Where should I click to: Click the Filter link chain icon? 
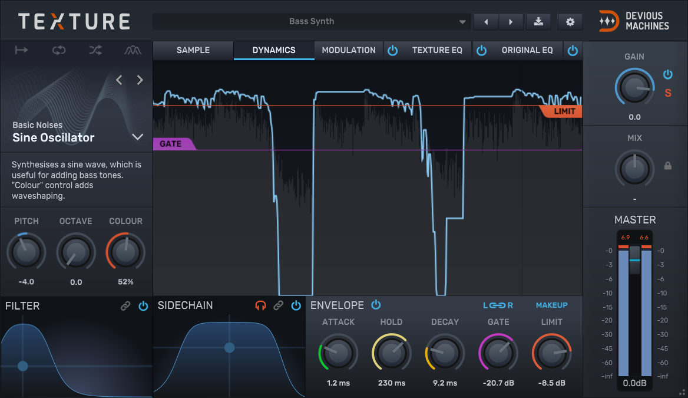pyautogui.click(x=125, y=306)
